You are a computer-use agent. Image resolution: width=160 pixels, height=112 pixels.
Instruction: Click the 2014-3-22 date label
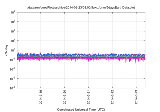click(112, 97)
